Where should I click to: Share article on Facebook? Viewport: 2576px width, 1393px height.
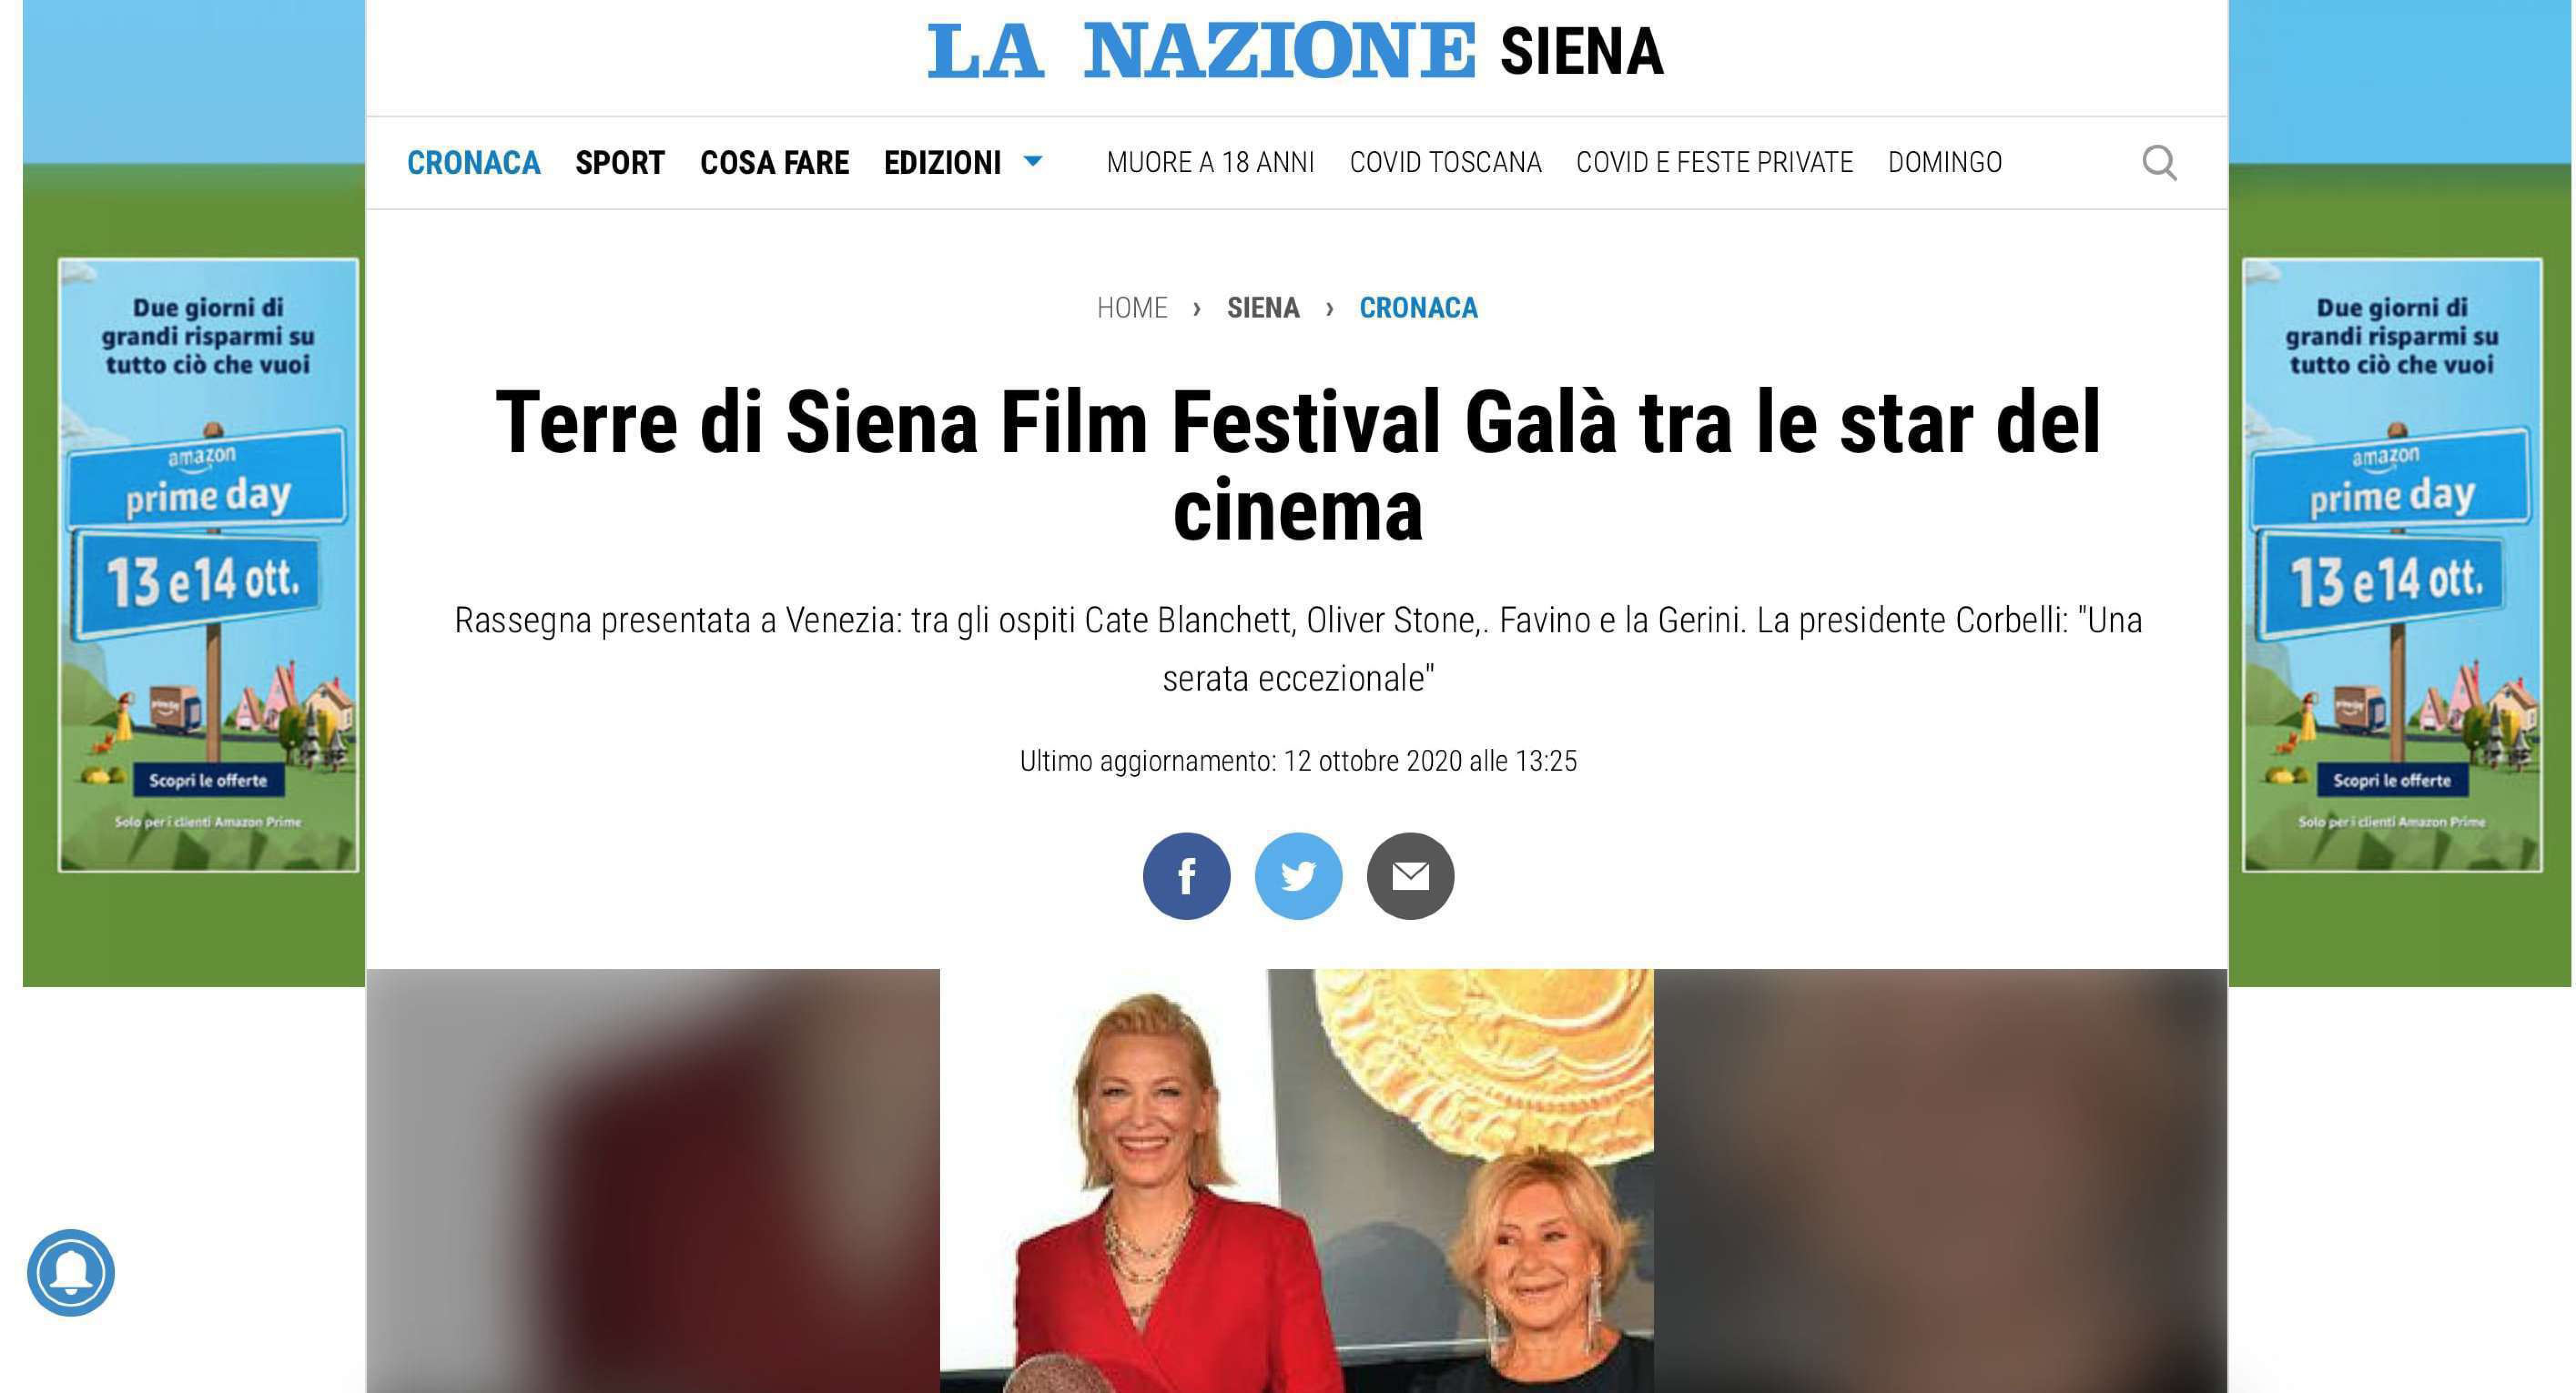(x=1186, y=876)
